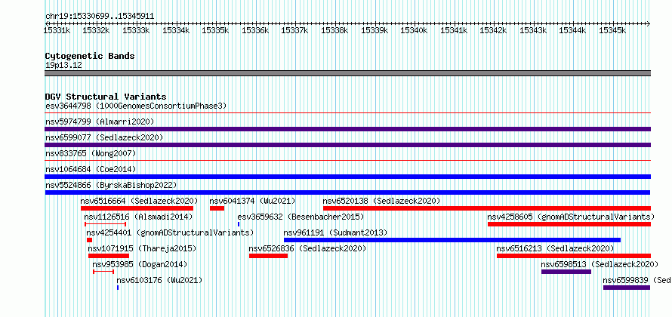Click the nsv4254401 gnomAD small red block
672x317 pixels.
tap(90, 240)
